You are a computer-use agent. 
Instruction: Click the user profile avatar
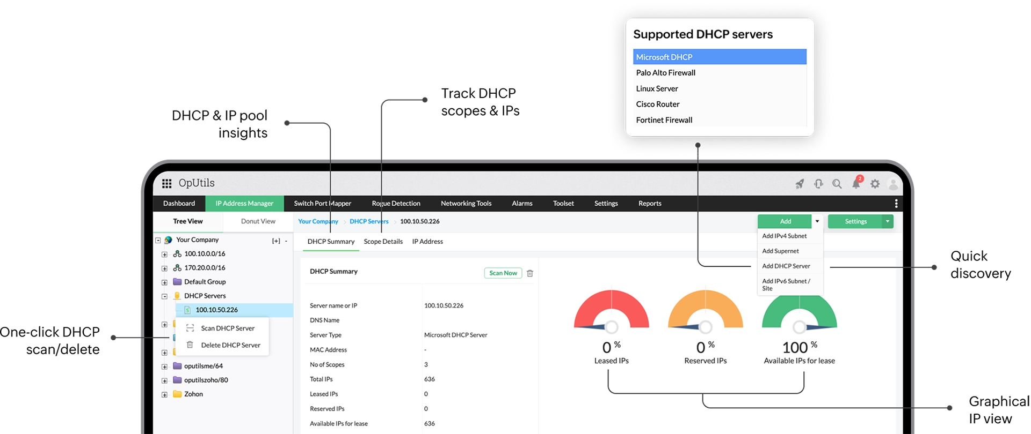coord(894,184)
